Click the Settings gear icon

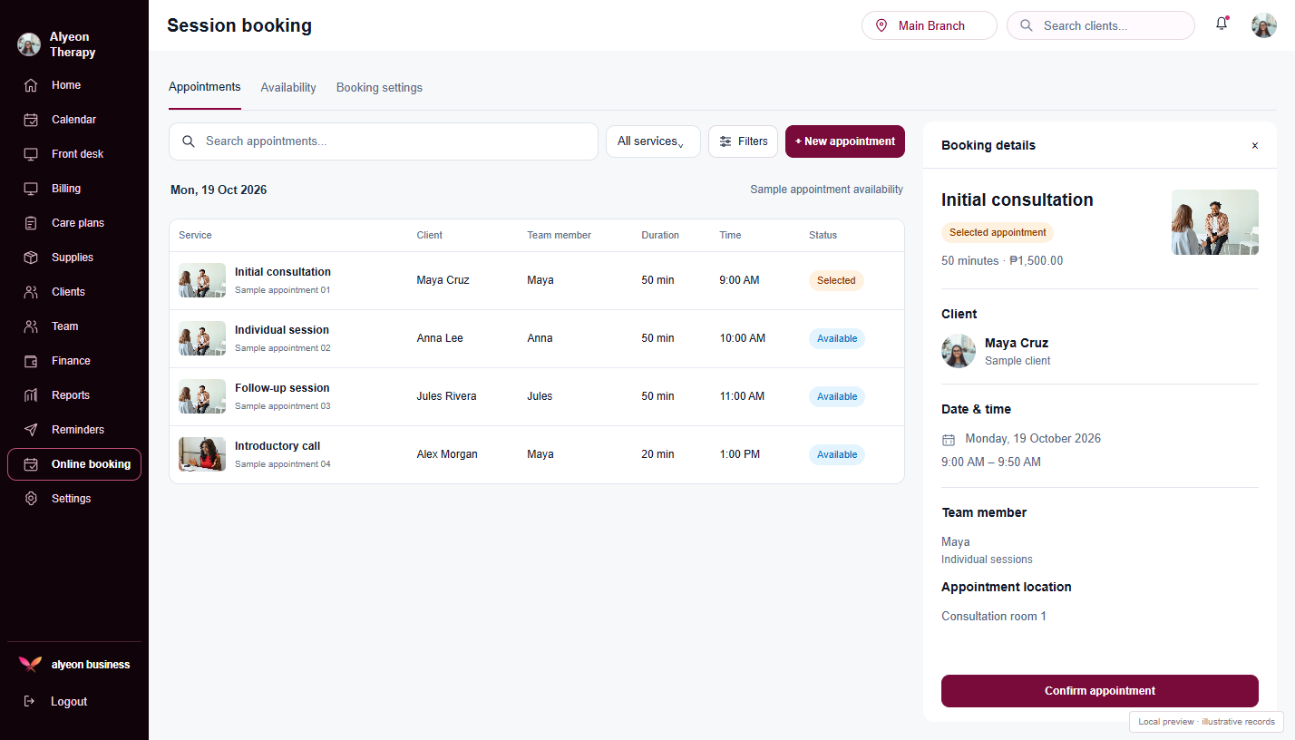pyautogui.click(x=31, y=499)
